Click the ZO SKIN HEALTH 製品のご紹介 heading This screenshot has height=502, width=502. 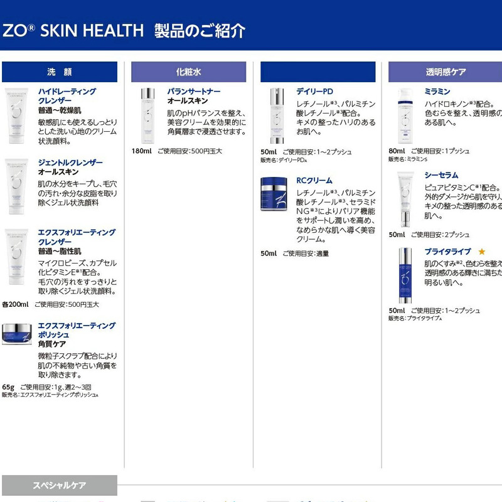[x=124, y=31]
